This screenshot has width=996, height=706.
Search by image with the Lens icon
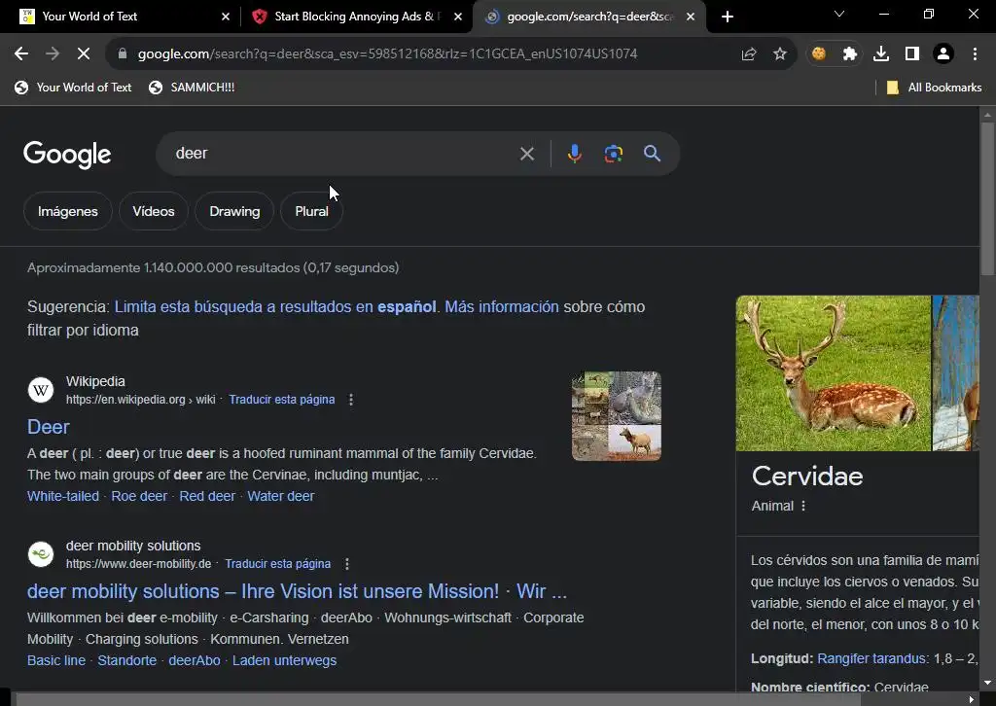point(614,154)
